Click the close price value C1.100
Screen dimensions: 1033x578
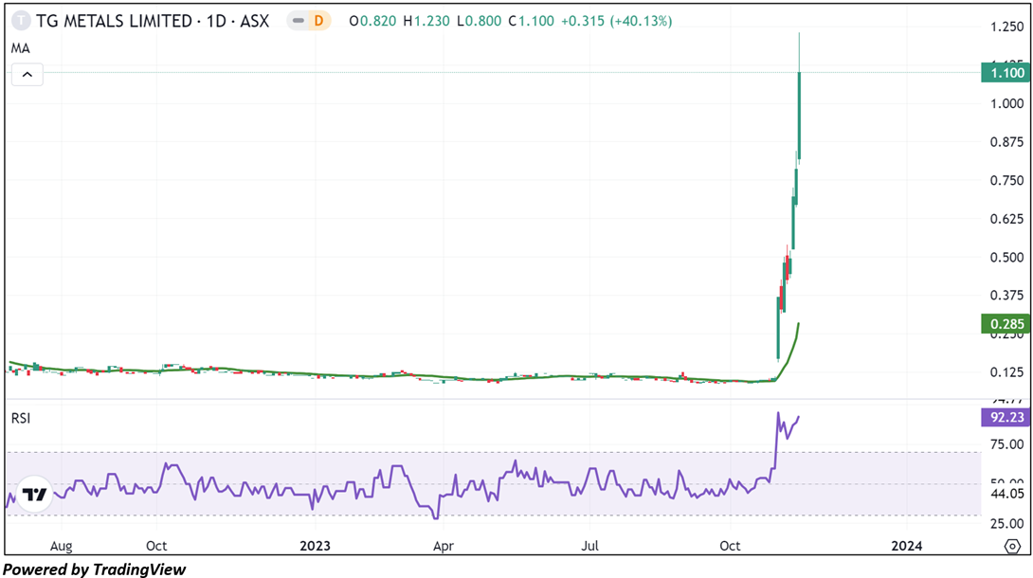coord(531,21)
